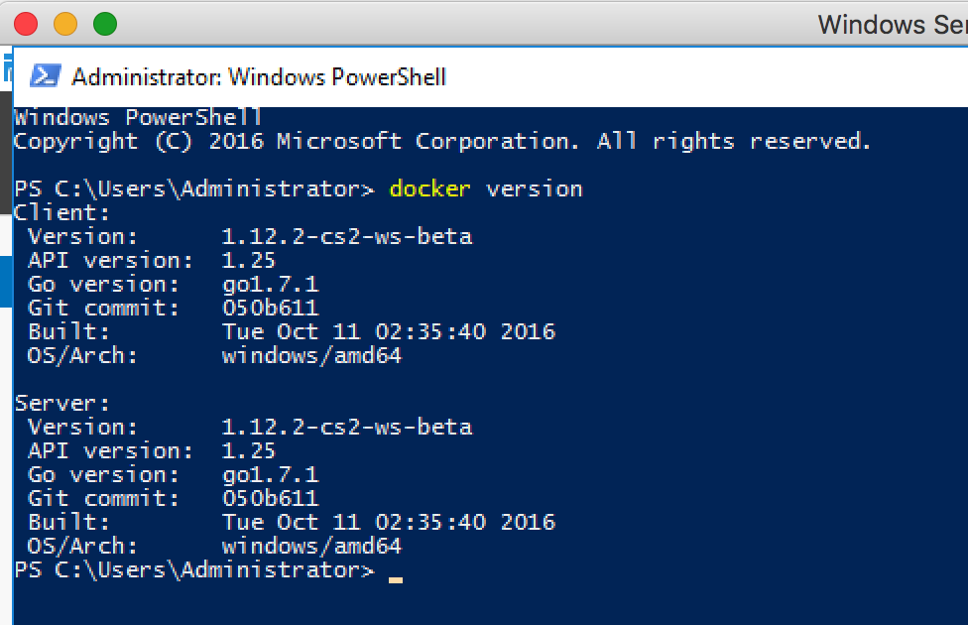Image resolution: width=968 pixels, height=625 pixels.
Task: Click the yellow docker command text
Action: [429, 188]
